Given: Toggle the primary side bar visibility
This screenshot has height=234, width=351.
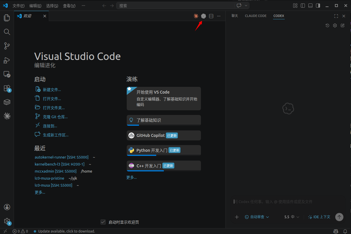Looking at the screenshot, I should point(303,6).
